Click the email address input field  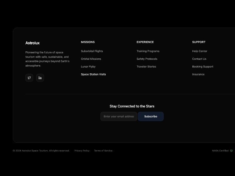[119, 117]
